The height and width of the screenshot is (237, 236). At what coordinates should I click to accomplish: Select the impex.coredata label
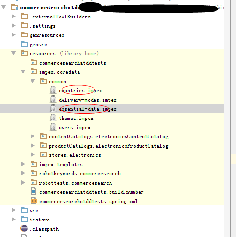pyautogui.click(x=60, y=72)
